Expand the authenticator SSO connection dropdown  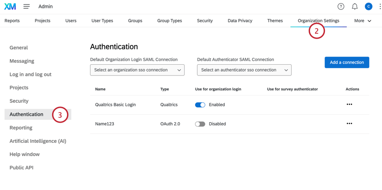coord(244,70)
